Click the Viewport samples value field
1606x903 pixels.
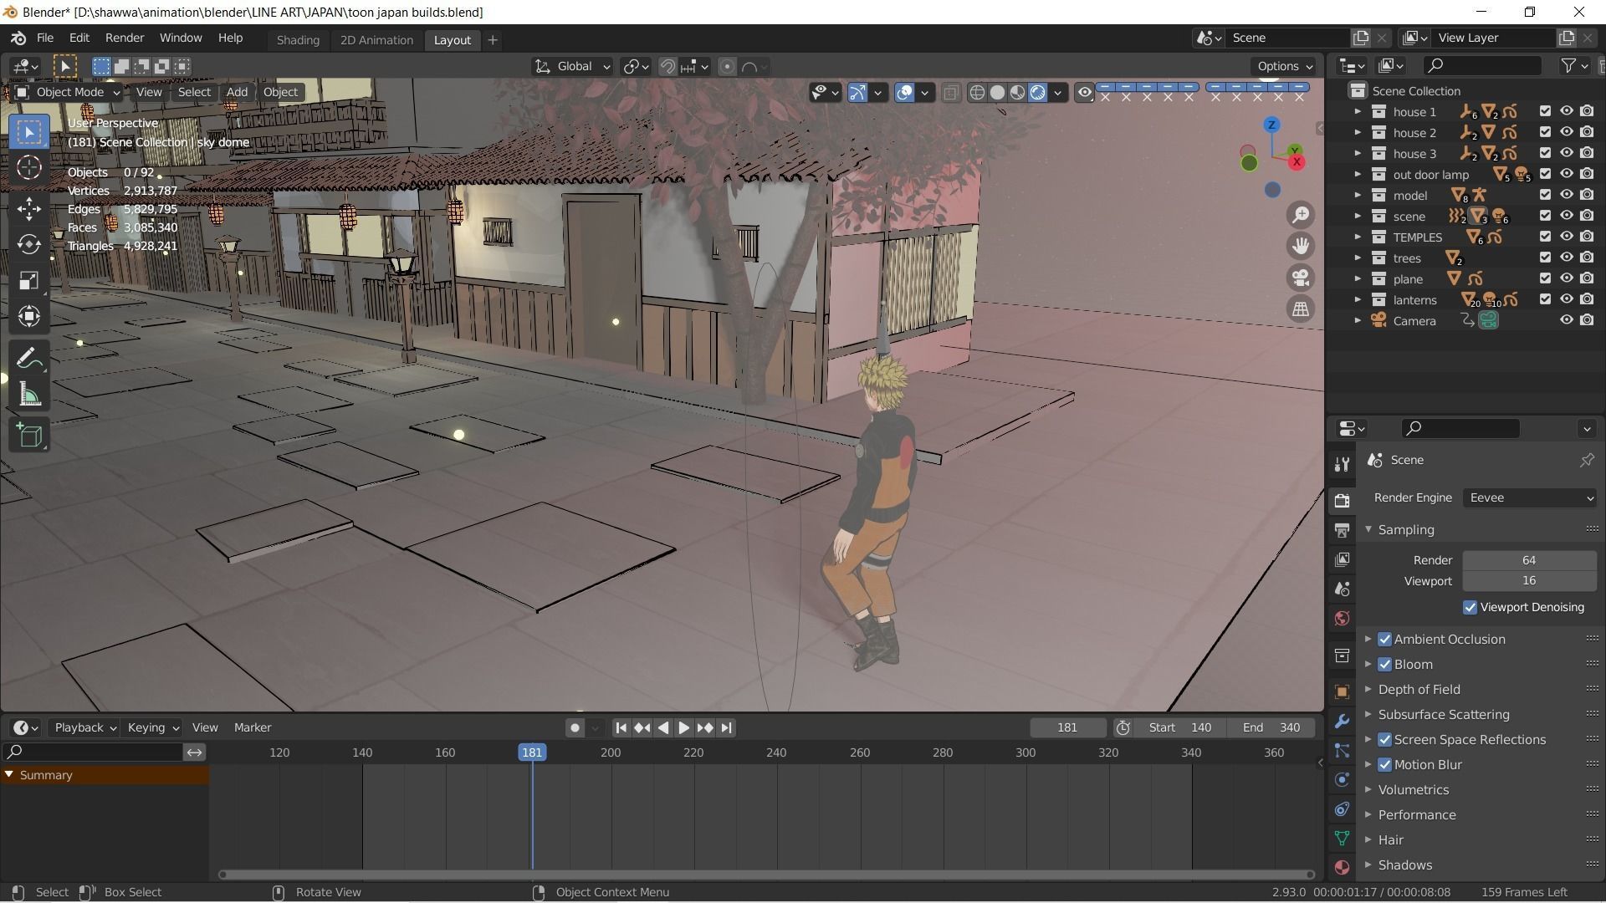click(1529, 580)
